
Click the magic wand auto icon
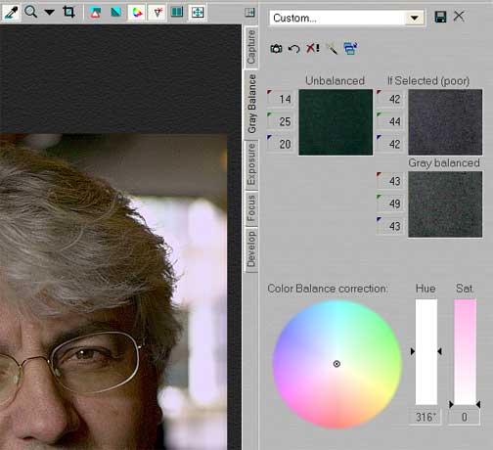pyautogui.click(x=332, y=49)
